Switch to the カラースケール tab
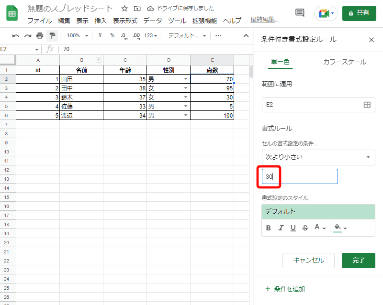 tap(344, 62)
